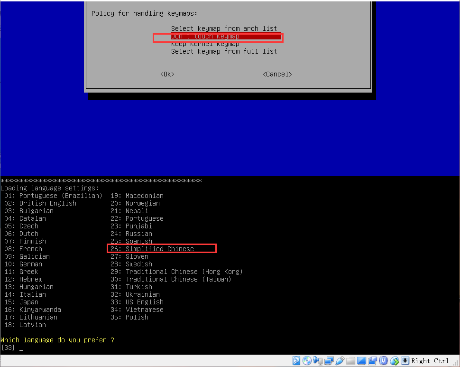This screenshot has height=367, width=460.
Task: Click the keyboard capture arrow icon
Action: coord(405,360)
